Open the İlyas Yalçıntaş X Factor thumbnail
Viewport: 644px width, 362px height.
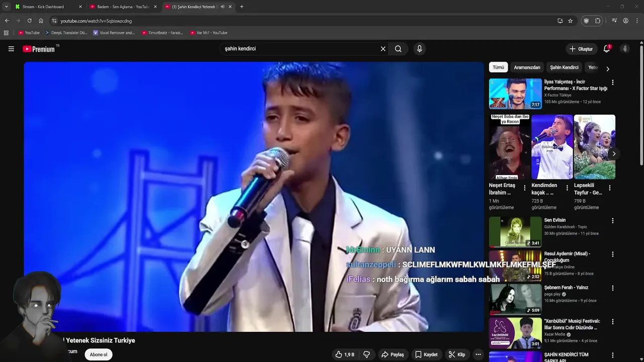click(x=515, y=94)
